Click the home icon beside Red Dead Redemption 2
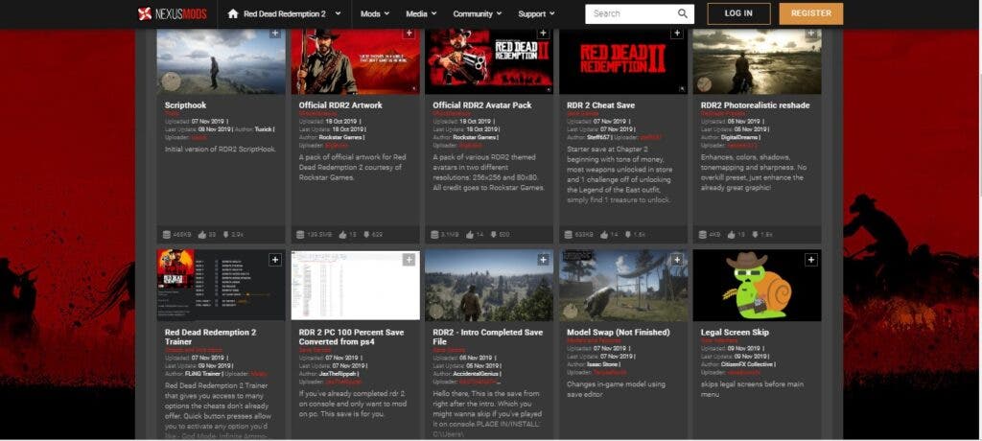Image resolution: width=982 pixels, height=441 pixels. (233, 13)
